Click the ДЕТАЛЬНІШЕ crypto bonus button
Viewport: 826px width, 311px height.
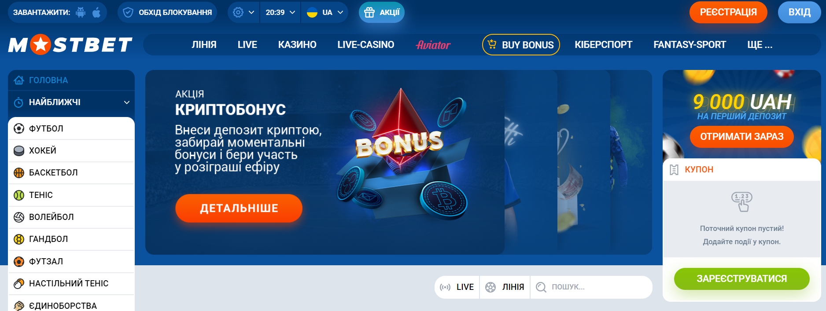239,208
